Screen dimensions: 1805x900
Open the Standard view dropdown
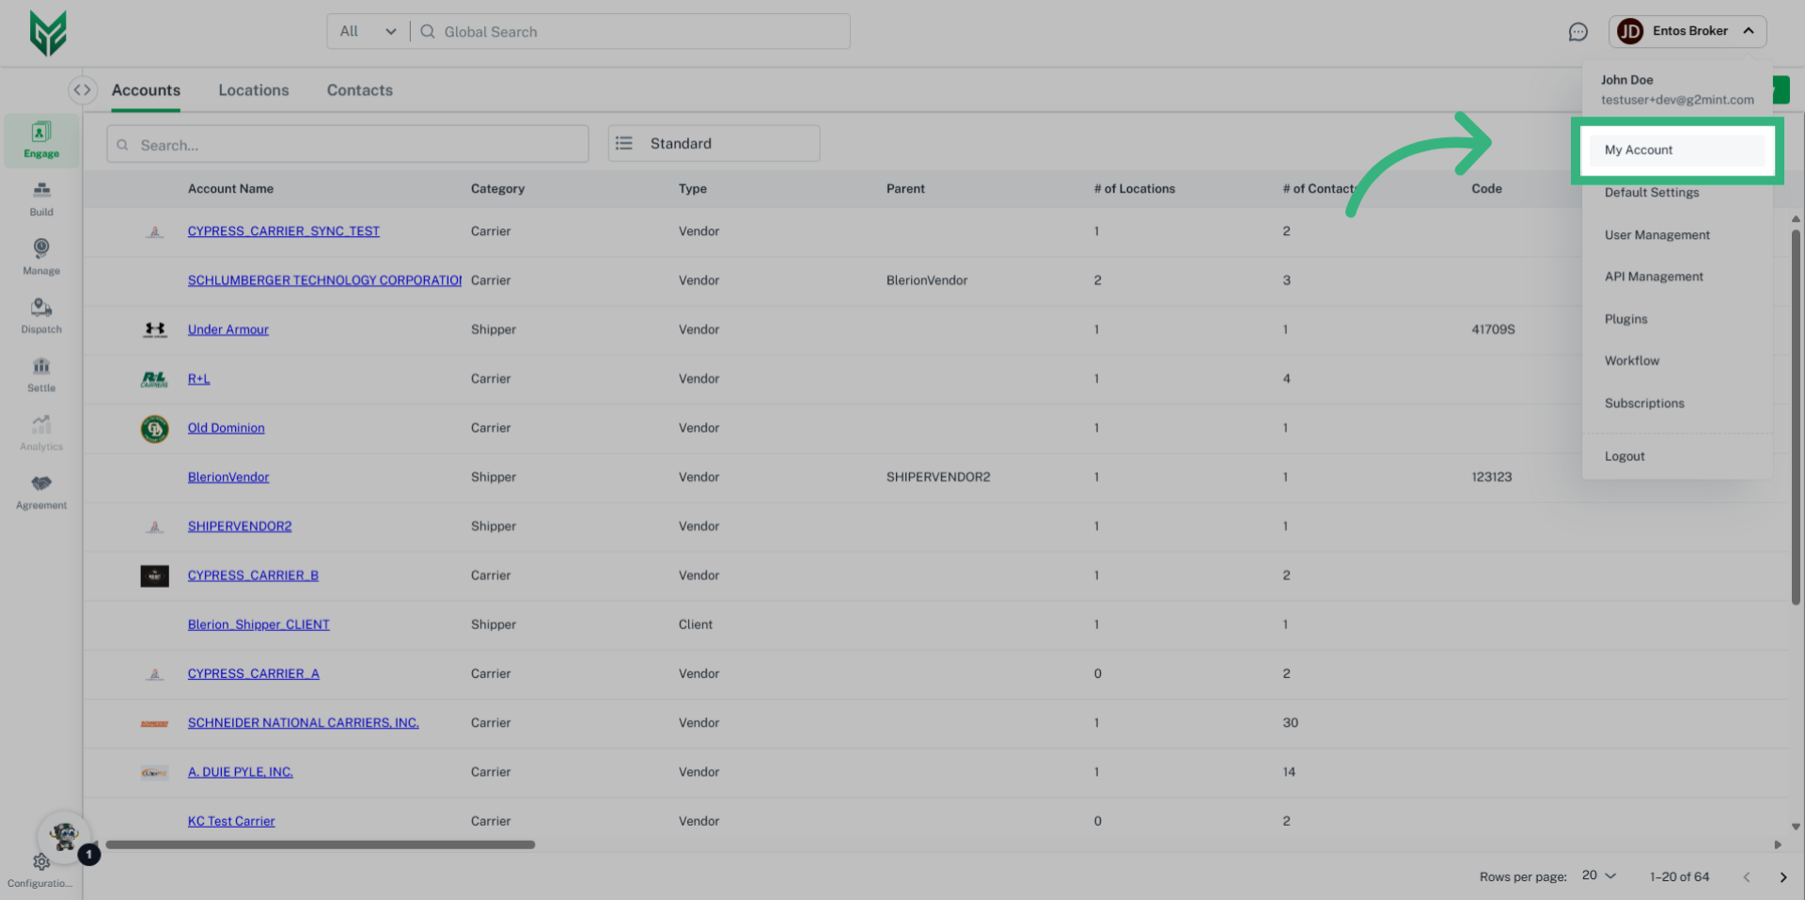[x=714, y=144]
